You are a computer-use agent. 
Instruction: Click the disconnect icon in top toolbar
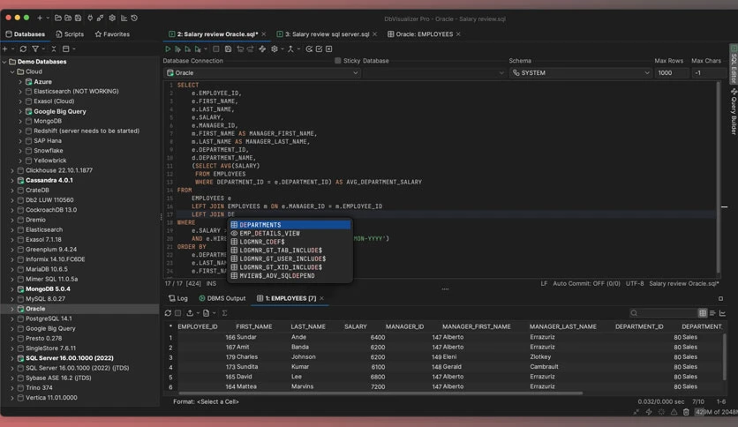(100, 18)
